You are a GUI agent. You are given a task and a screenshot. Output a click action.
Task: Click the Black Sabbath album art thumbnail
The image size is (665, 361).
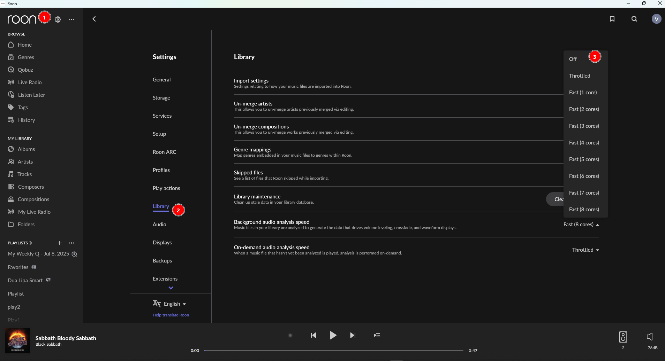(x=17, y=341)
